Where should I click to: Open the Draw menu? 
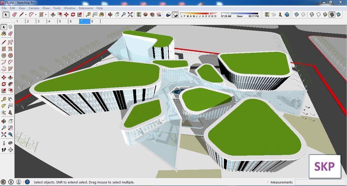coord(46,8)
